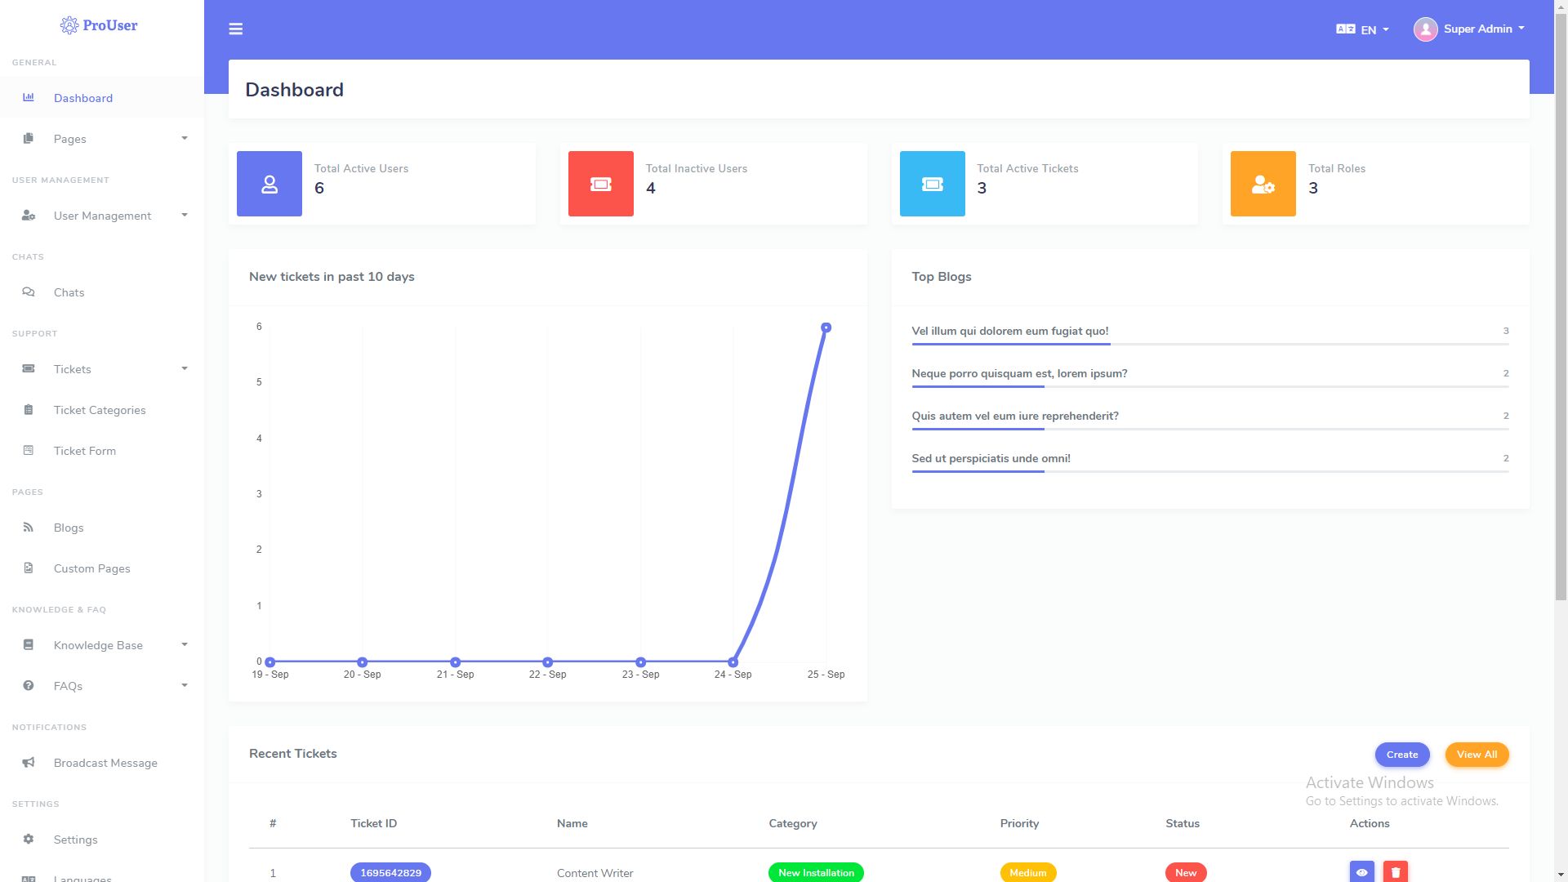Click the Dashboard chart icon in sidebar
The image size is (1568, 882).
pos(29,97)
